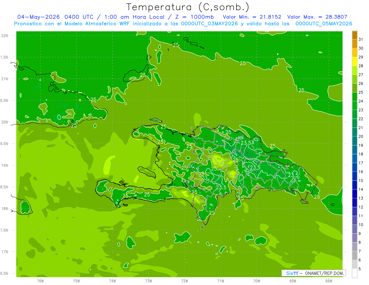
Task: Click the Temperatura (C,somb.) title
Action: click(x=188, y=7)
